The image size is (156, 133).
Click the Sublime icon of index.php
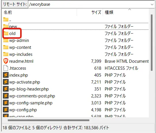pos(6,75)
